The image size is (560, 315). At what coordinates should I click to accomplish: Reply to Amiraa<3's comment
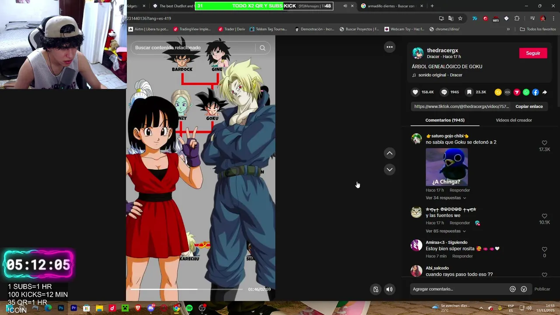click(462, 256)
